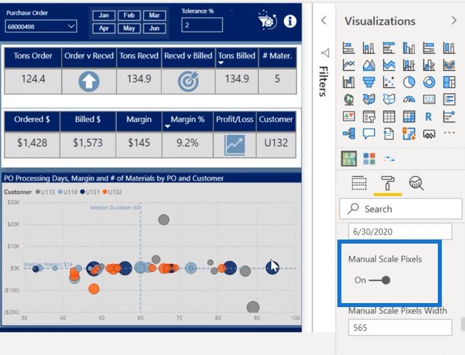
Task: Click Margin % sort arrow
Action: [168, 126]
